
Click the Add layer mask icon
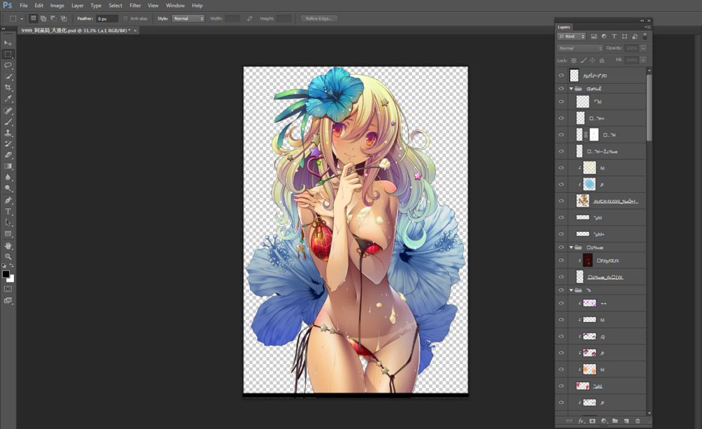click(x=592, y=421)
